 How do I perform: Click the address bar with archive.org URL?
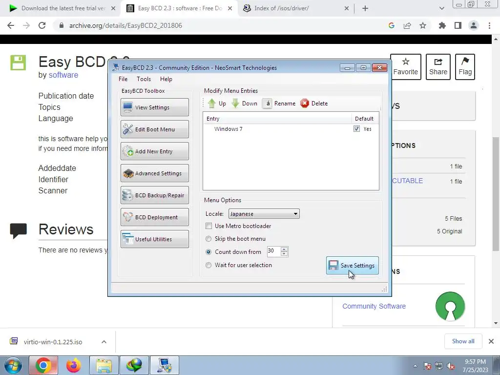(x=220, y=25)
